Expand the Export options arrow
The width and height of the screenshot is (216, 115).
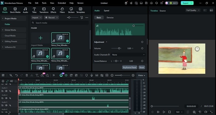[191, 3]
